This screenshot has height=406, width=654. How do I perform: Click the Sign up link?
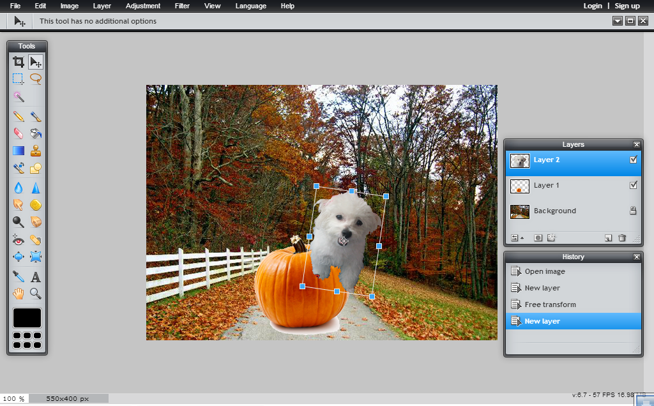pos(627,6)
